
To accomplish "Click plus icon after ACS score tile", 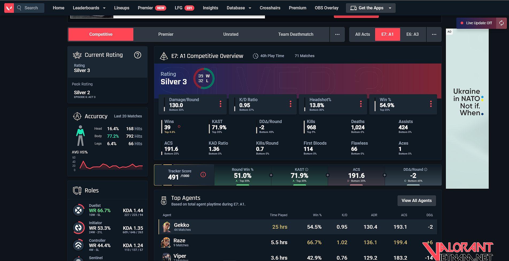I will pyautogui.click(x=385, y=175).
